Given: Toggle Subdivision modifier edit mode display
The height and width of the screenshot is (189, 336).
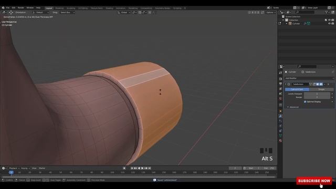Looking at the screenshot, I should pyautogui.click(x=314, y=84).
